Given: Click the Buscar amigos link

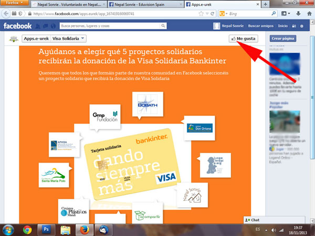Looking at the screenshot, I should pos(260,26).
